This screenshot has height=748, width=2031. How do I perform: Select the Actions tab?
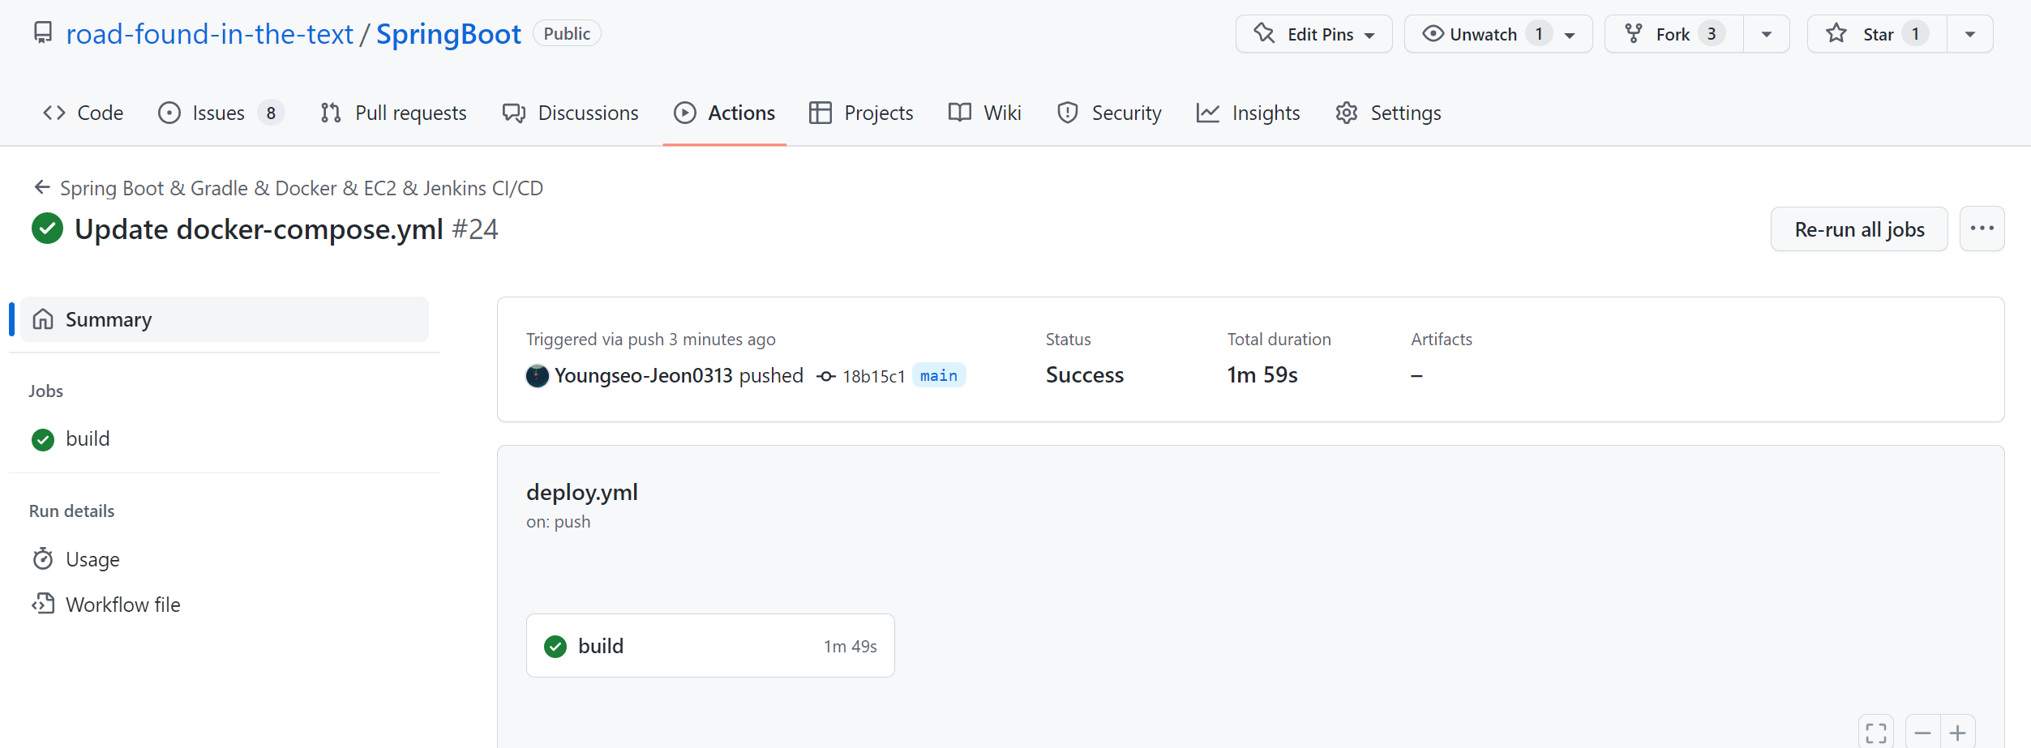[x=724, y=113]
